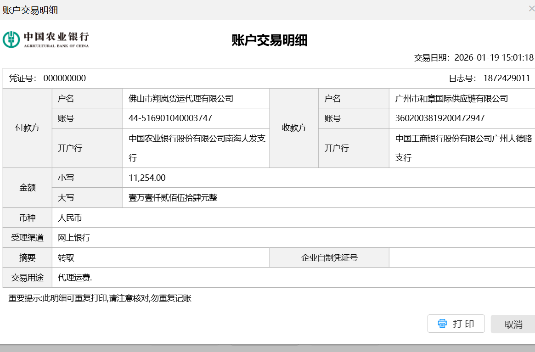The width and height of the screenshot is (535, 352).
Task: Select payee name 广州市和章国际供应链有限公司
Action: coord(451,98)
